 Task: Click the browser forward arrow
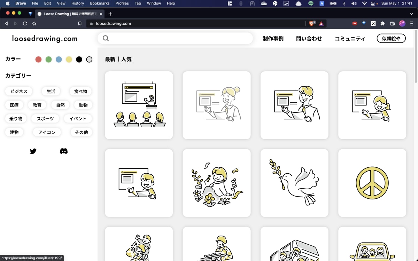pos(16,24)
